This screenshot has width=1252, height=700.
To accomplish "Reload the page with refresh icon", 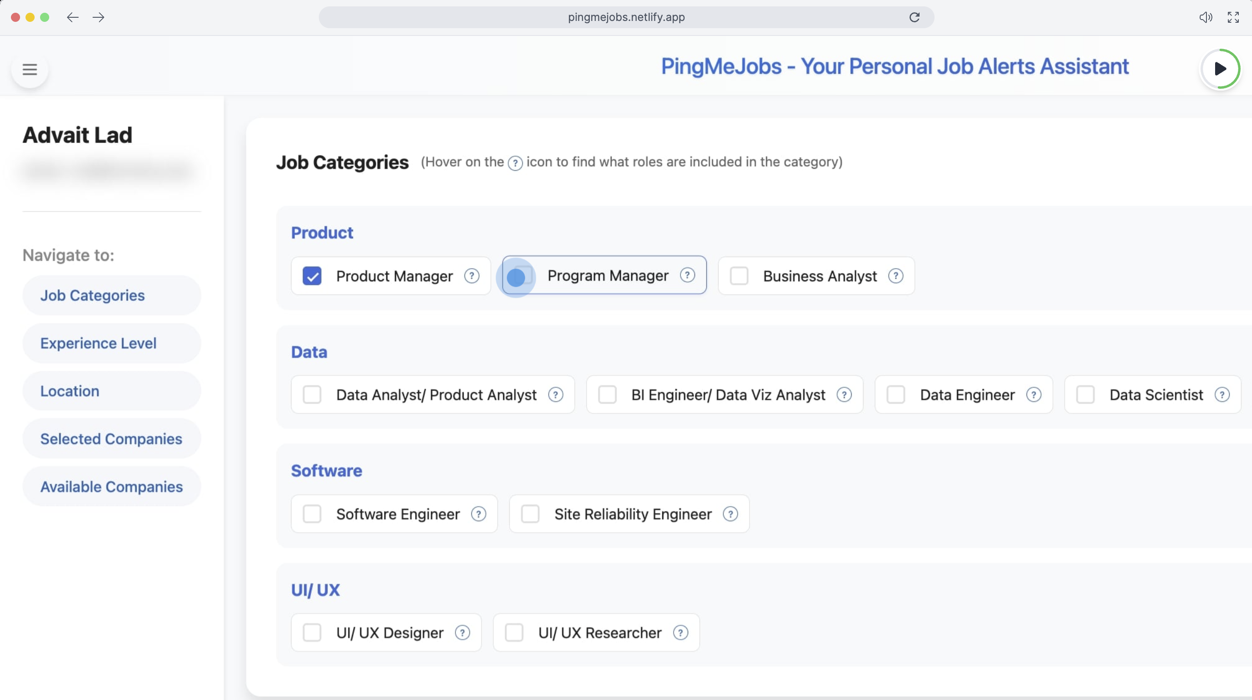I will [x=914, y=17].
